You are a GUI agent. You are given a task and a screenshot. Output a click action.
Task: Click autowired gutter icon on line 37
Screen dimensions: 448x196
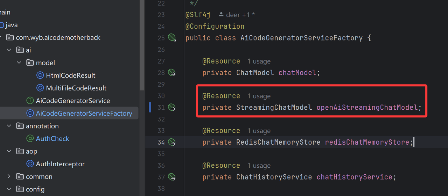(x=172, y=177)
